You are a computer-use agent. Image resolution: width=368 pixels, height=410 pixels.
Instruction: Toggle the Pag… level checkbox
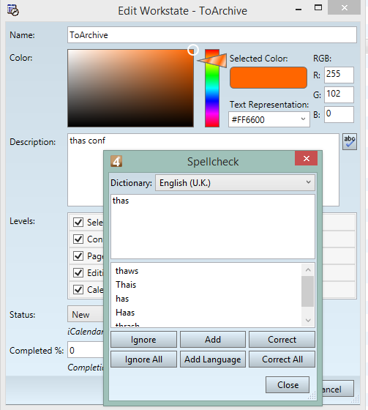[x=78, y=256]
